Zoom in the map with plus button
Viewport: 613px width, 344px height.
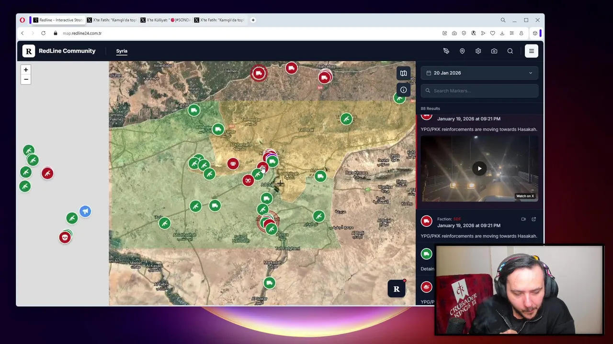tap(26, 70)
